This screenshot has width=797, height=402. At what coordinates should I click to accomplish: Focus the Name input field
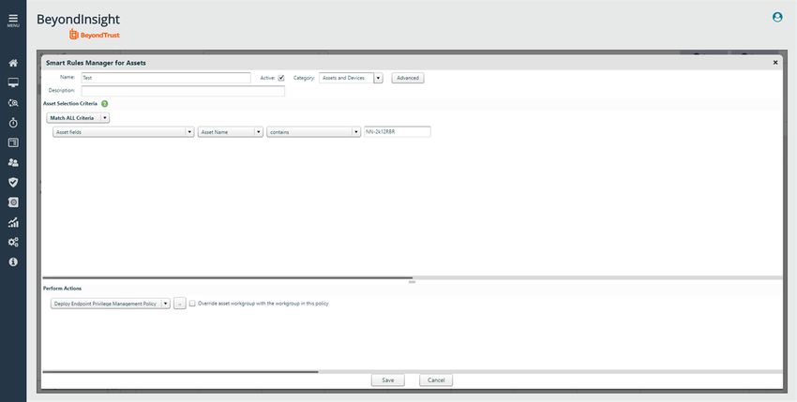click(x=166, y=79)
